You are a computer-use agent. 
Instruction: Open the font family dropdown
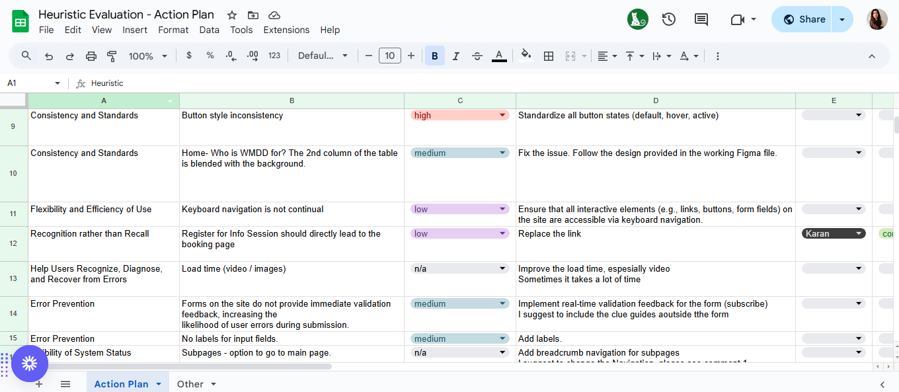coord(323,56)
